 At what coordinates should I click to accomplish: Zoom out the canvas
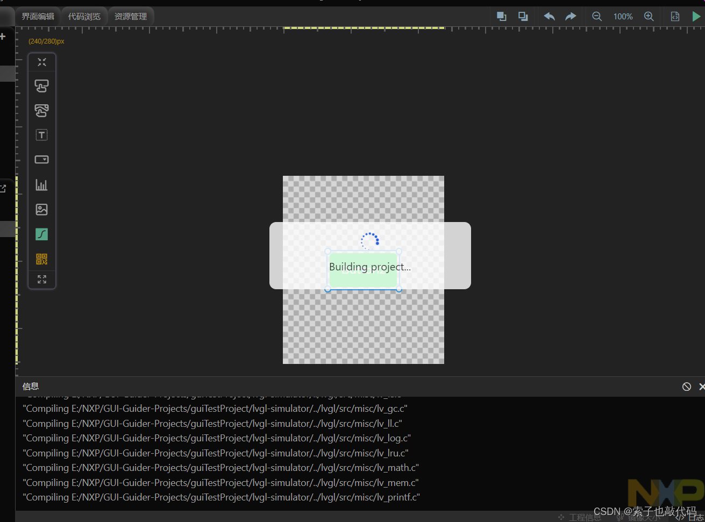point(597,16)
